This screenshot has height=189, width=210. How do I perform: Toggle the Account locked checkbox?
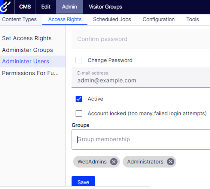pyautogui.click(x=79, y=113)
